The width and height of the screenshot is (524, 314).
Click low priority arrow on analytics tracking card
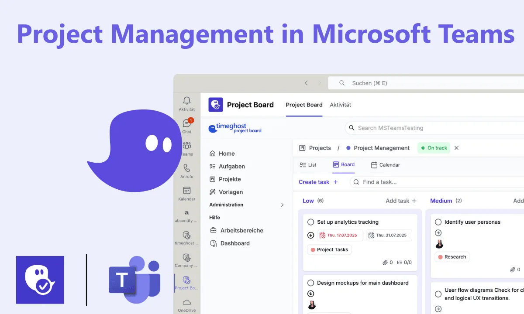[x=311, y=235]
